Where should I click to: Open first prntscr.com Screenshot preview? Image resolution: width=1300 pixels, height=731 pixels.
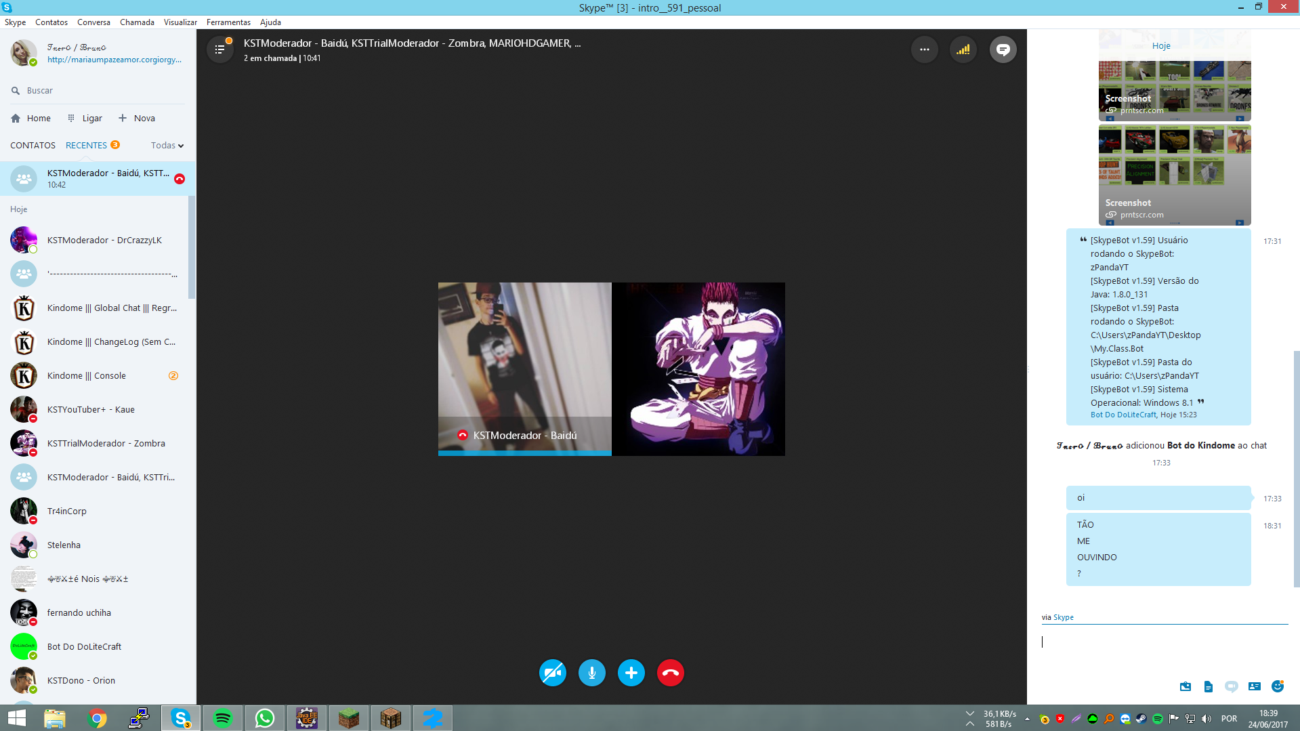point(1175,91)
